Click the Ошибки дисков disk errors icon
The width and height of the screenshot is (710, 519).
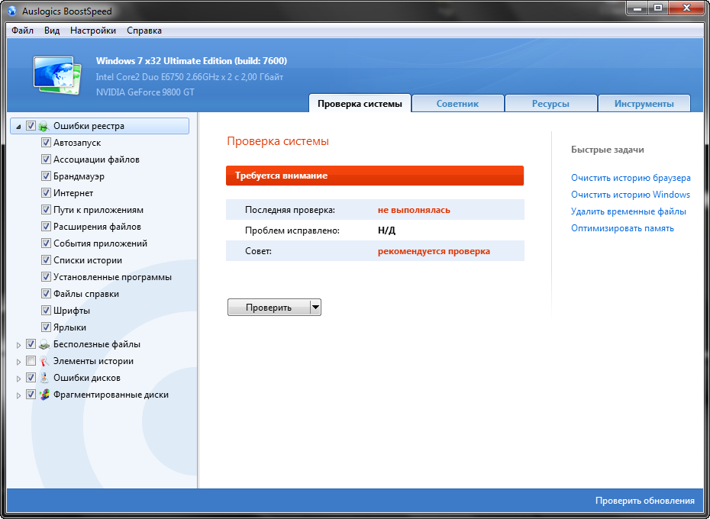[44, 378]
